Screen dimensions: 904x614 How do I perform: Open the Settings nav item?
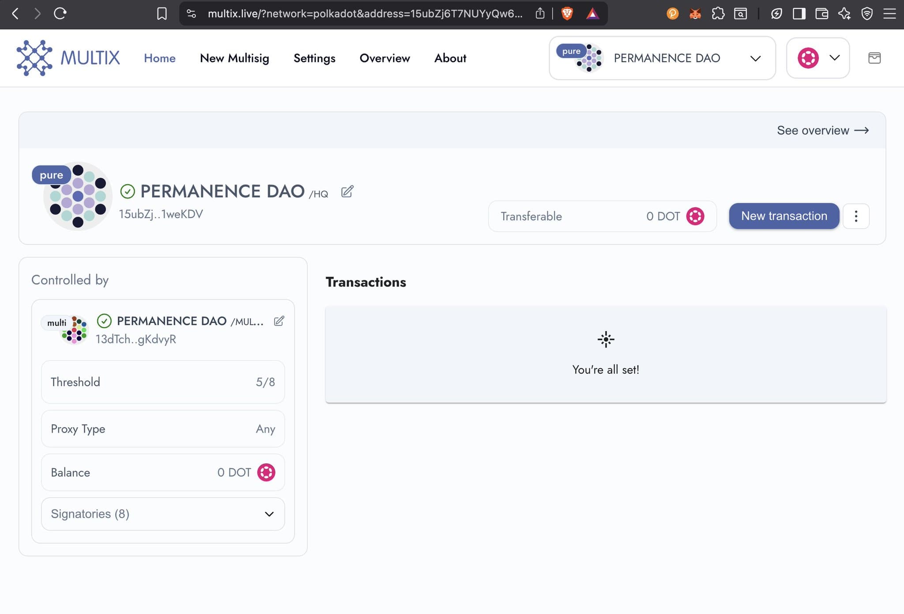[x=314, y=58]
